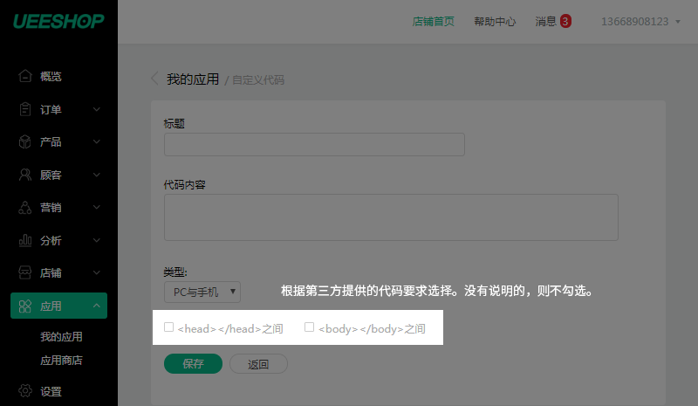Focus the 标题 input field
This screenshot has width=698, height=406.
click(x=314, y=144)
